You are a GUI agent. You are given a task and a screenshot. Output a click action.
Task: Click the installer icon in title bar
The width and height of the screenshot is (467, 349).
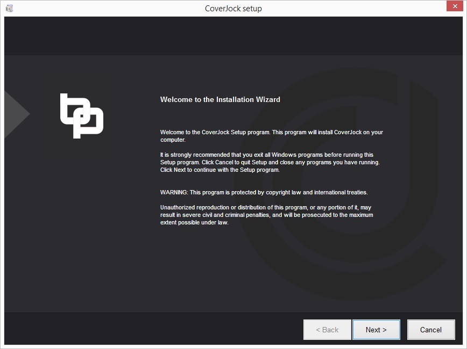(x=10, y=8)
